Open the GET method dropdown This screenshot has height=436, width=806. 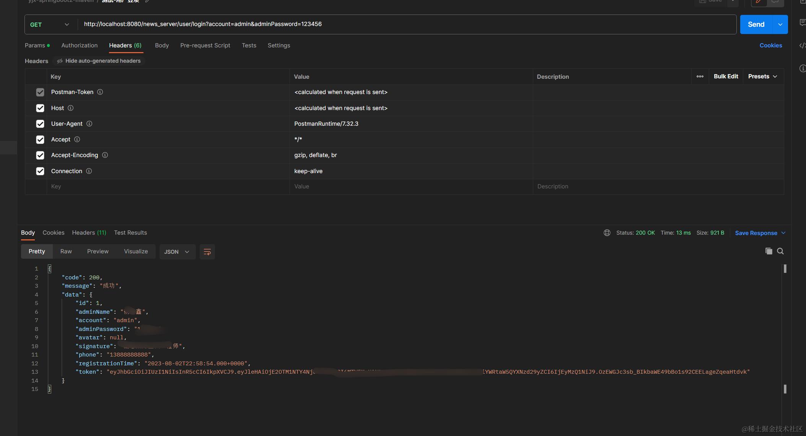click(x=50, y=24)
